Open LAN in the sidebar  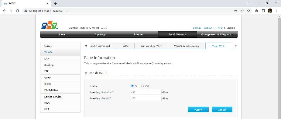tap(60, 59)
